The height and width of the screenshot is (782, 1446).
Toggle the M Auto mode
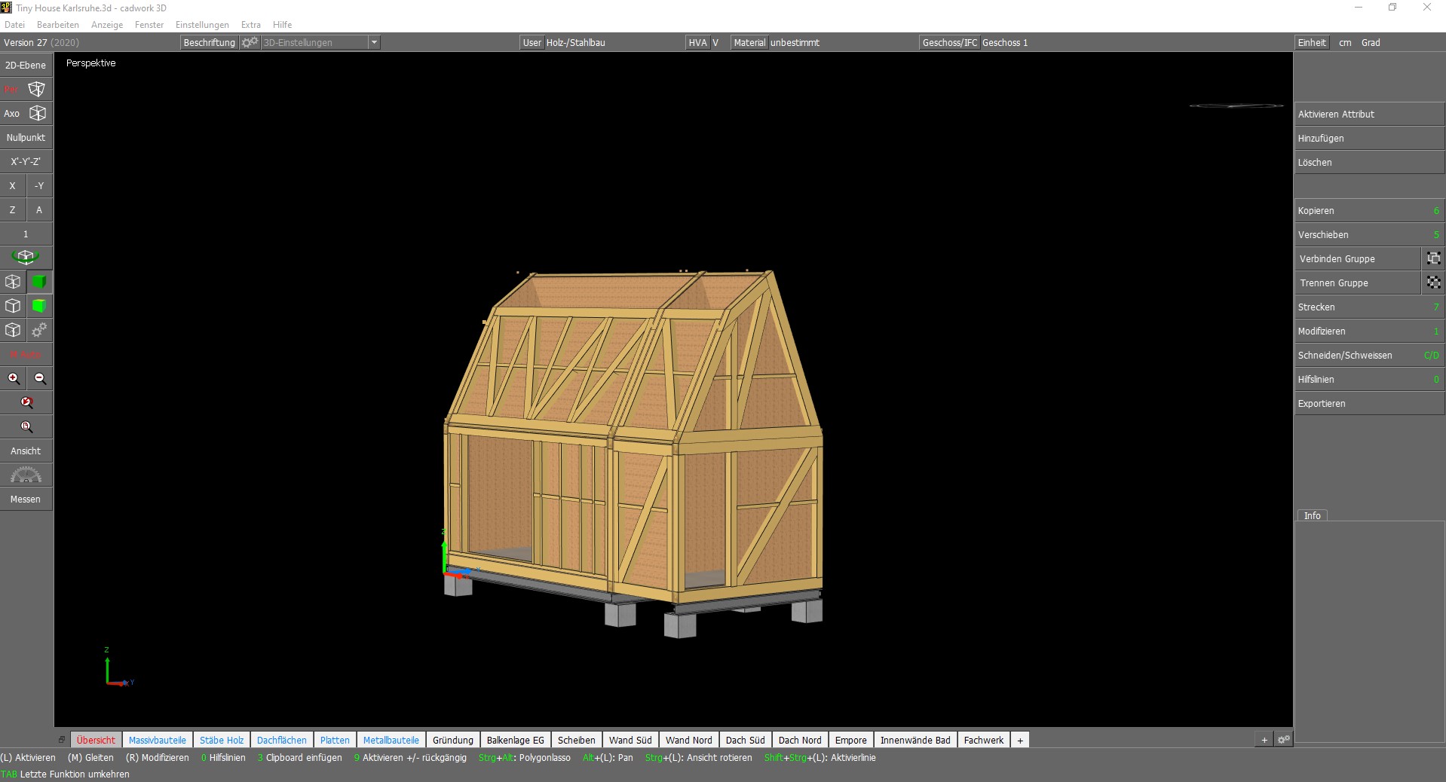pyautogui.click(x=26, y=354)
